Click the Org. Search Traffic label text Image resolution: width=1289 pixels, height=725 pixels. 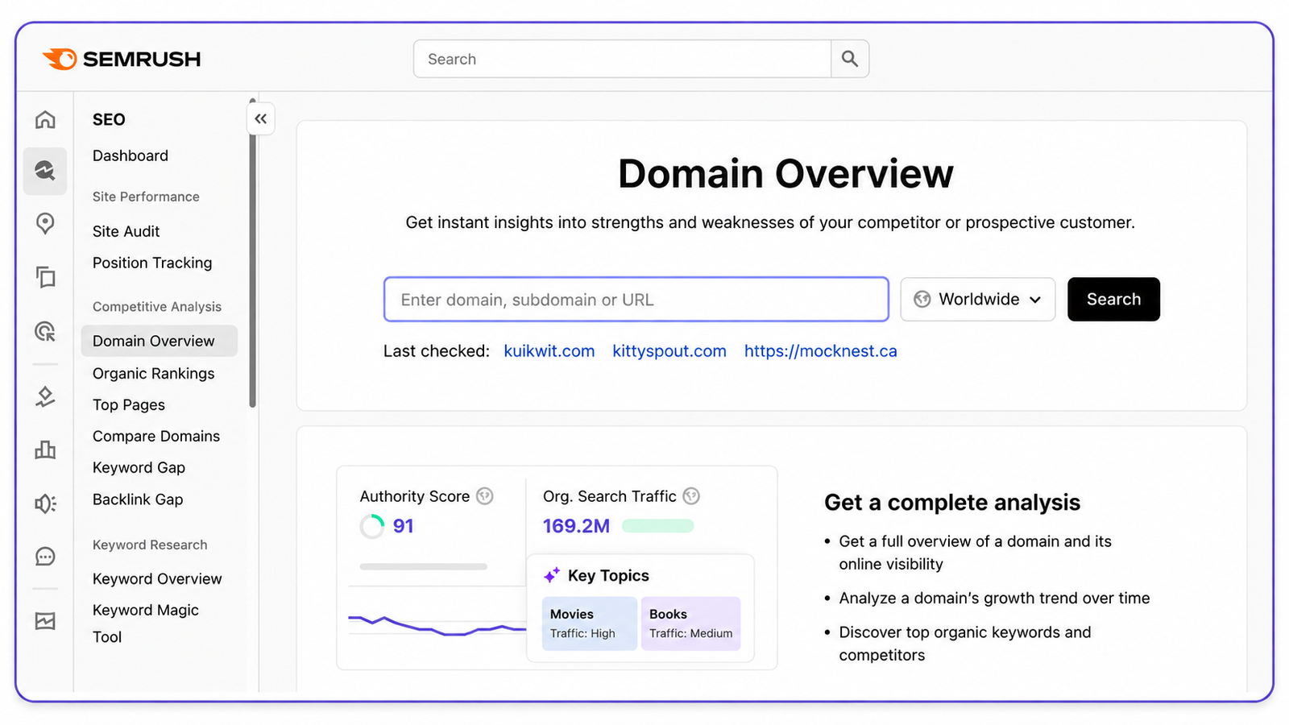point(610,496)
